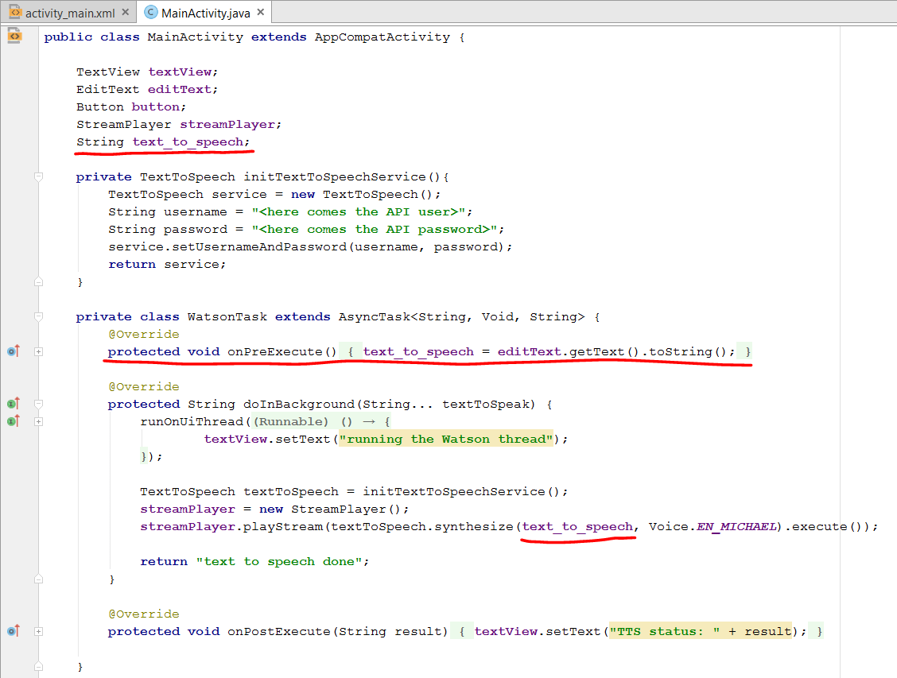
Task: Collapse the WatsonTask class block
Action: coord(38,317)
